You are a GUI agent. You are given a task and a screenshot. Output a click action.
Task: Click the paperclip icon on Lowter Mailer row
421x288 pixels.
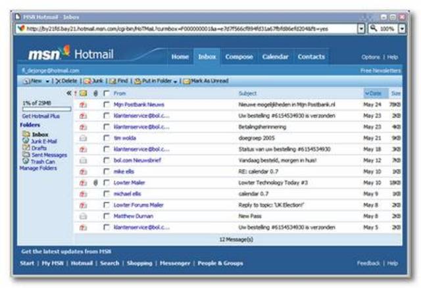coord(95,183)
